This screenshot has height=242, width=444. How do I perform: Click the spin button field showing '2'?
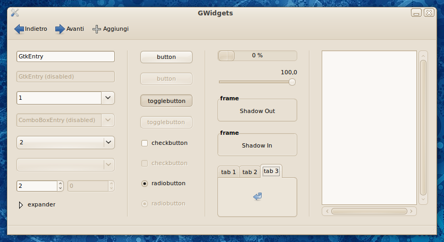(x=37, y=186)
